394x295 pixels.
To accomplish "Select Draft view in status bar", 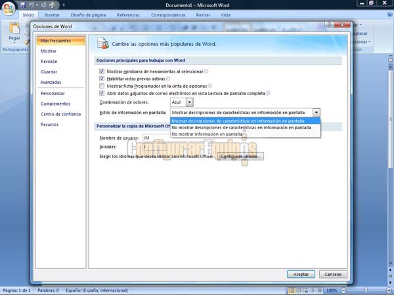I will [x=320, y=290].
